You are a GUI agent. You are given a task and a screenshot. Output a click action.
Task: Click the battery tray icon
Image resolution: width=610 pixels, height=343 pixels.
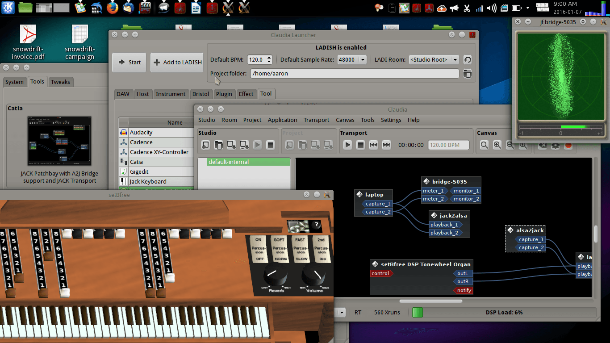[x=517, y=8]
